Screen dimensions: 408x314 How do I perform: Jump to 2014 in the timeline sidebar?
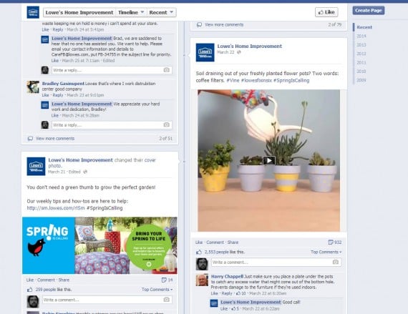point(361,36)
